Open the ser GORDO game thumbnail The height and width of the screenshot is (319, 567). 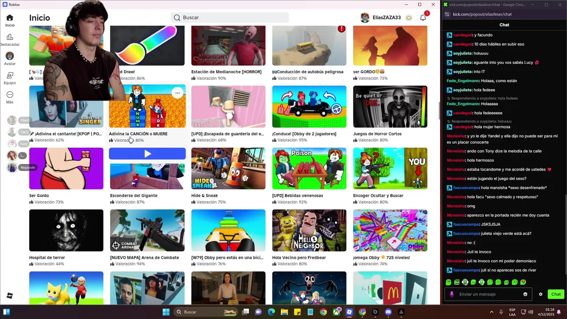click(x=390, y=46)
